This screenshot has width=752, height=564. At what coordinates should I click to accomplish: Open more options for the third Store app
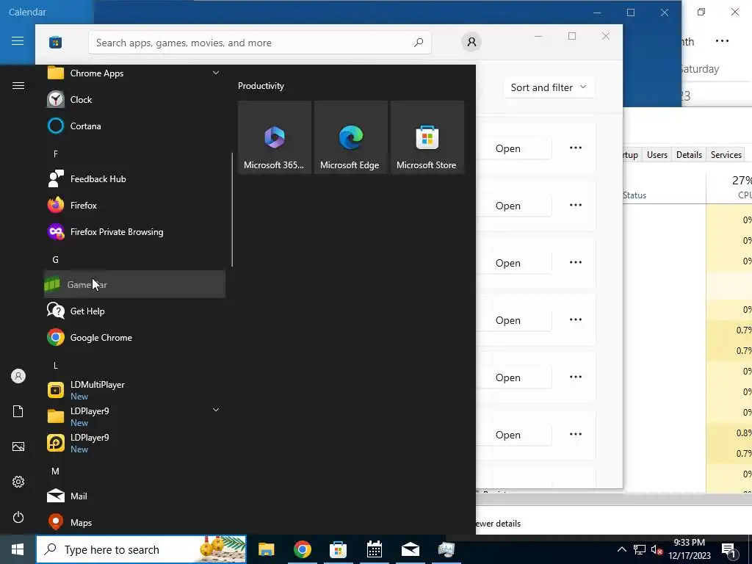click(576, 262)
